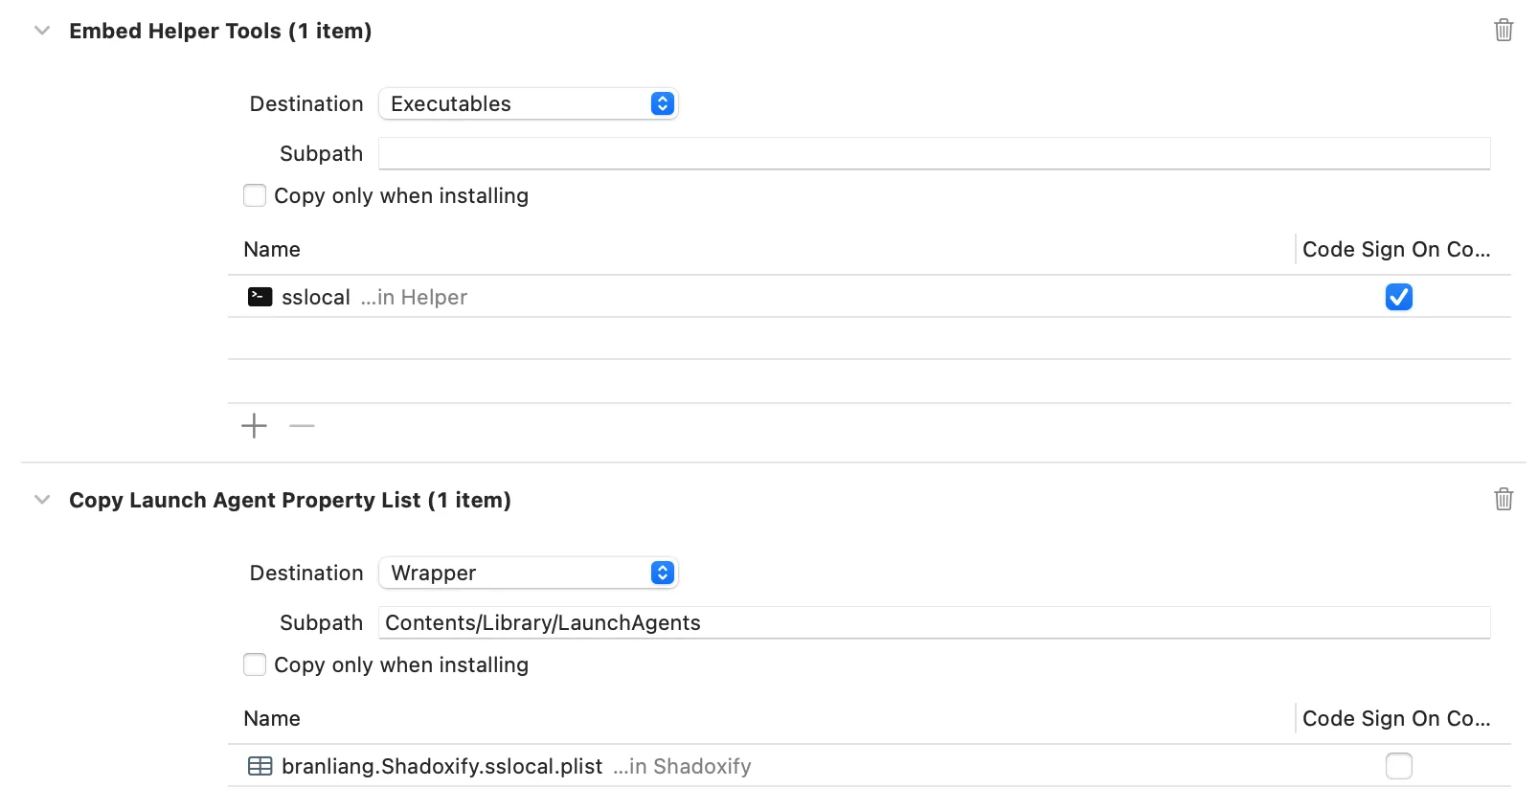The height and width of the screenshot is (810, 1538).
Task: Click the trash icon for Copy Launch Agent phase
Action: [x=1503, y=499]
